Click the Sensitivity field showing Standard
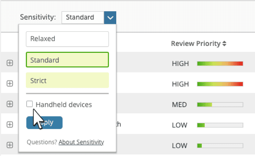The height and width of the screenshot is (156, 255). (83, 17)
